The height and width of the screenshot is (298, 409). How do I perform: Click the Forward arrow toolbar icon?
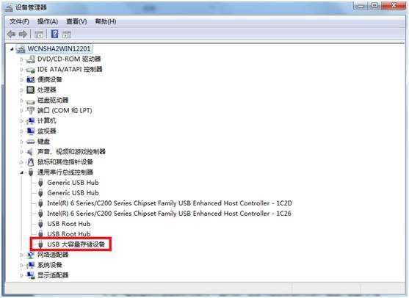point(23,34)
